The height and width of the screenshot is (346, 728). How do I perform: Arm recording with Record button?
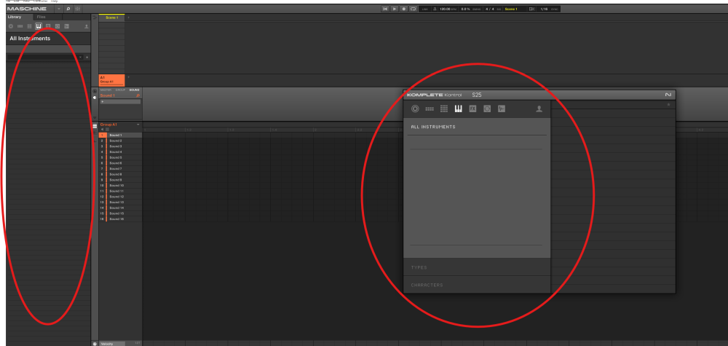[x=403, y=9]
